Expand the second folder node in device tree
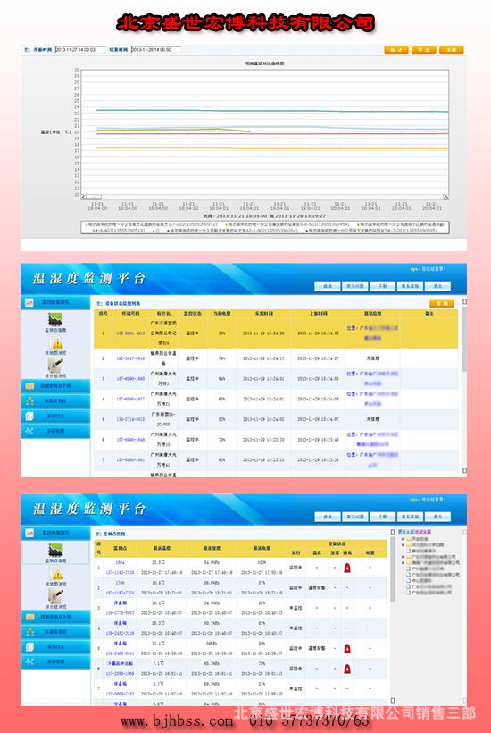The image size is (491, 733). [403, 545]
